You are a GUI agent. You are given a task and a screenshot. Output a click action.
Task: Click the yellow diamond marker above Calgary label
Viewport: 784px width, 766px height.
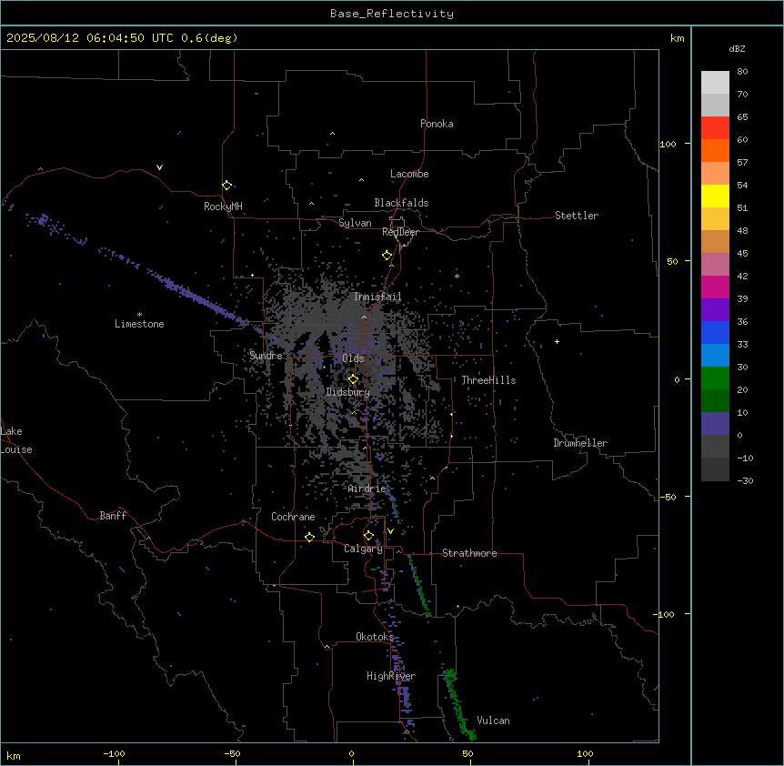(368, 536)
